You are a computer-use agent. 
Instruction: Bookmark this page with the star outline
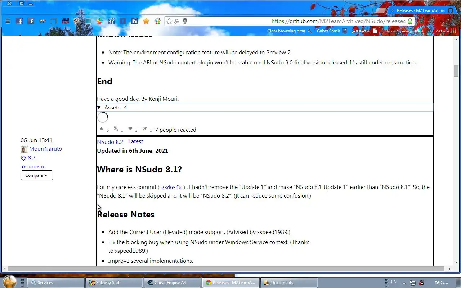[169, 21]
